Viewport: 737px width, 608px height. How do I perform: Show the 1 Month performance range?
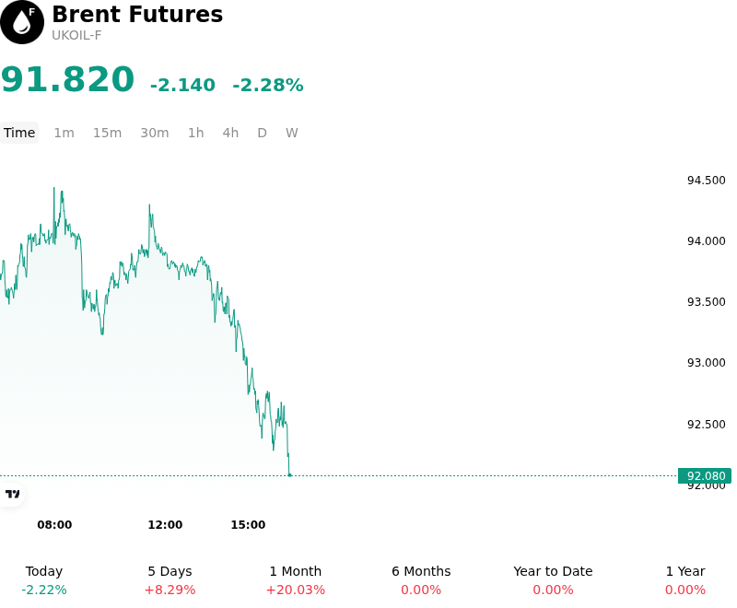click(x=295, y=580)
